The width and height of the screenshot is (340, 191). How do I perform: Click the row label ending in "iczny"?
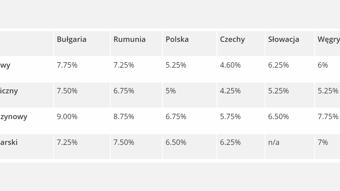[x=9, y=91]
